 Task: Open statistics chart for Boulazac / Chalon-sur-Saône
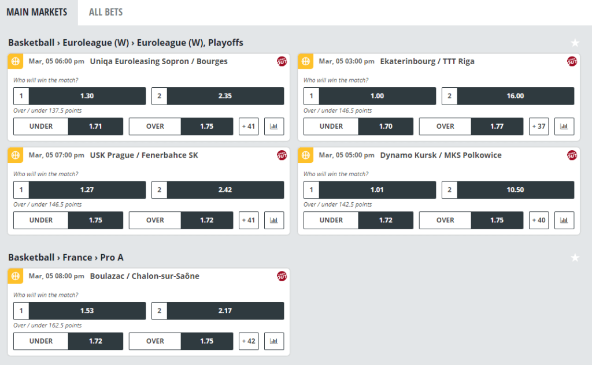(x=274, y=341)
